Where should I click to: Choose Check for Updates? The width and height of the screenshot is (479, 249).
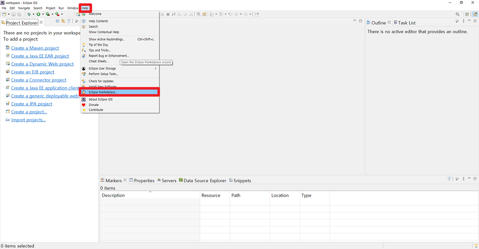pos(120,81)
